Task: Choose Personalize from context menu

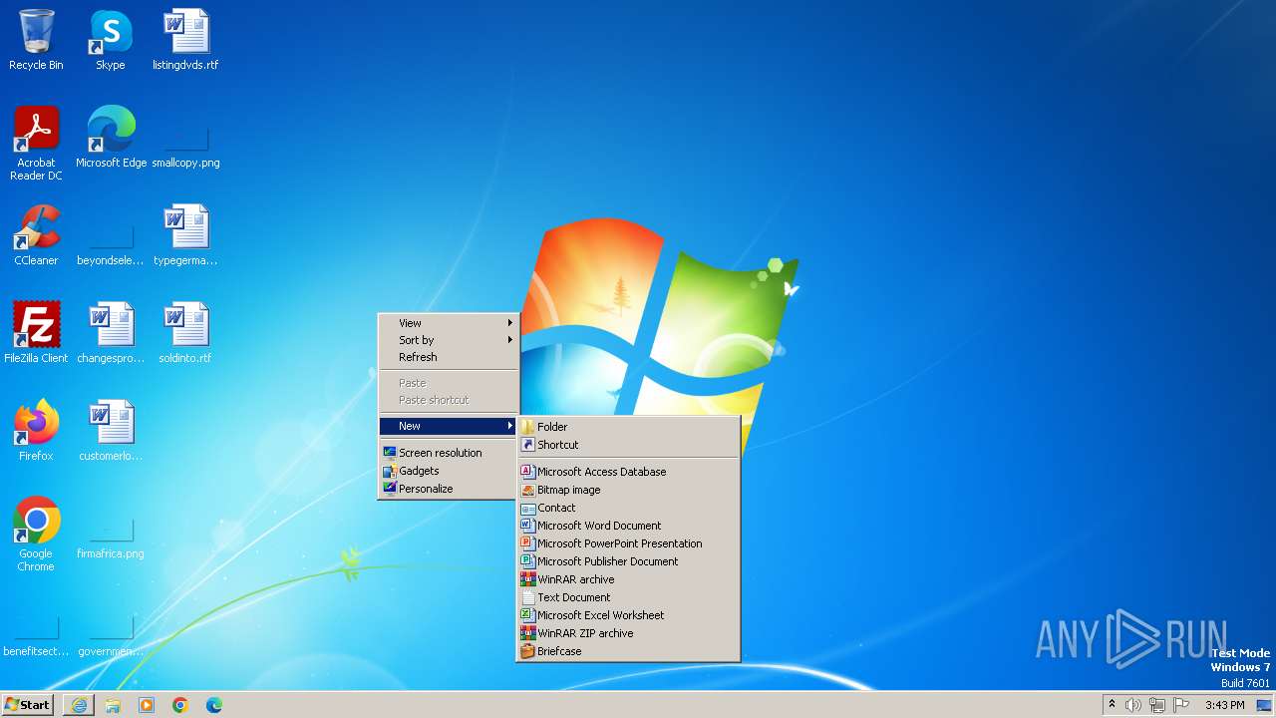Action: (x=449, y=489)
